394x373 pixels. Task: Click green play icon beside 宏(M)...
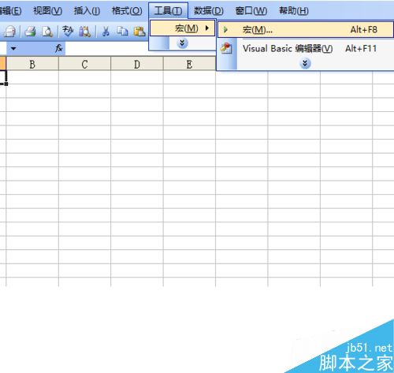click(225, 30)
